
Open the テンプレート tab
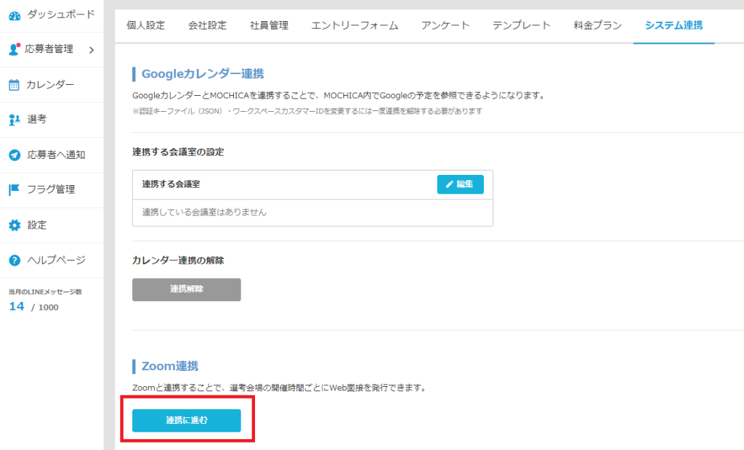[x=521, y=25]
